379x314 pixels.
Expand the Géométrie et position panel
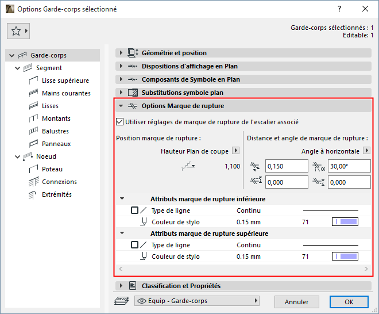pyautogui.click(x=121, y=52)
